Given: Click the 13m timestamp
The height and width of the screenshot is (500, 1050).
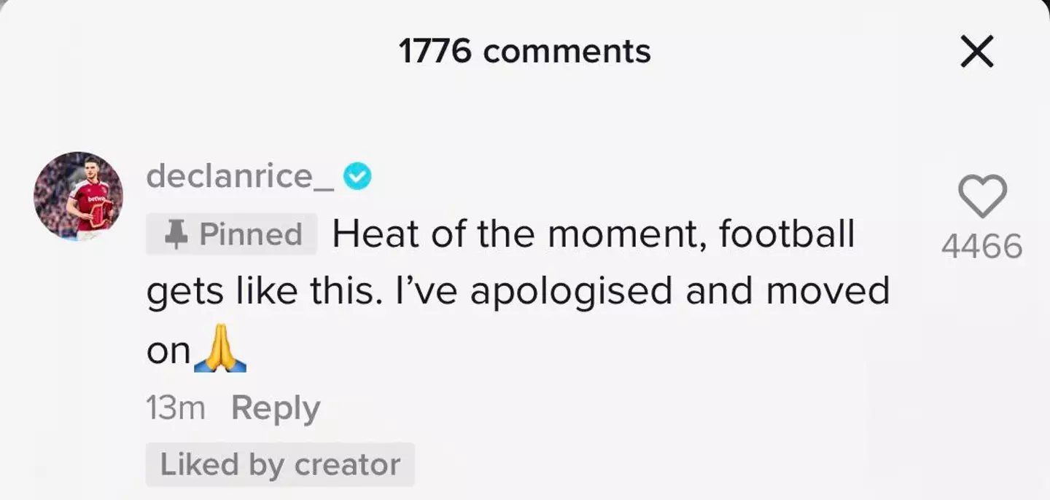Looking at the screenshot, I should pyautogui.click(x=176, y=408).
